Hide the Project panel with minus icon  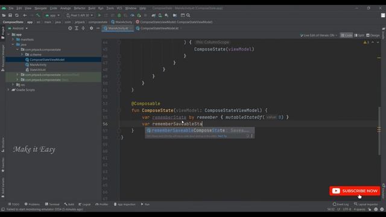click(98, 28)
